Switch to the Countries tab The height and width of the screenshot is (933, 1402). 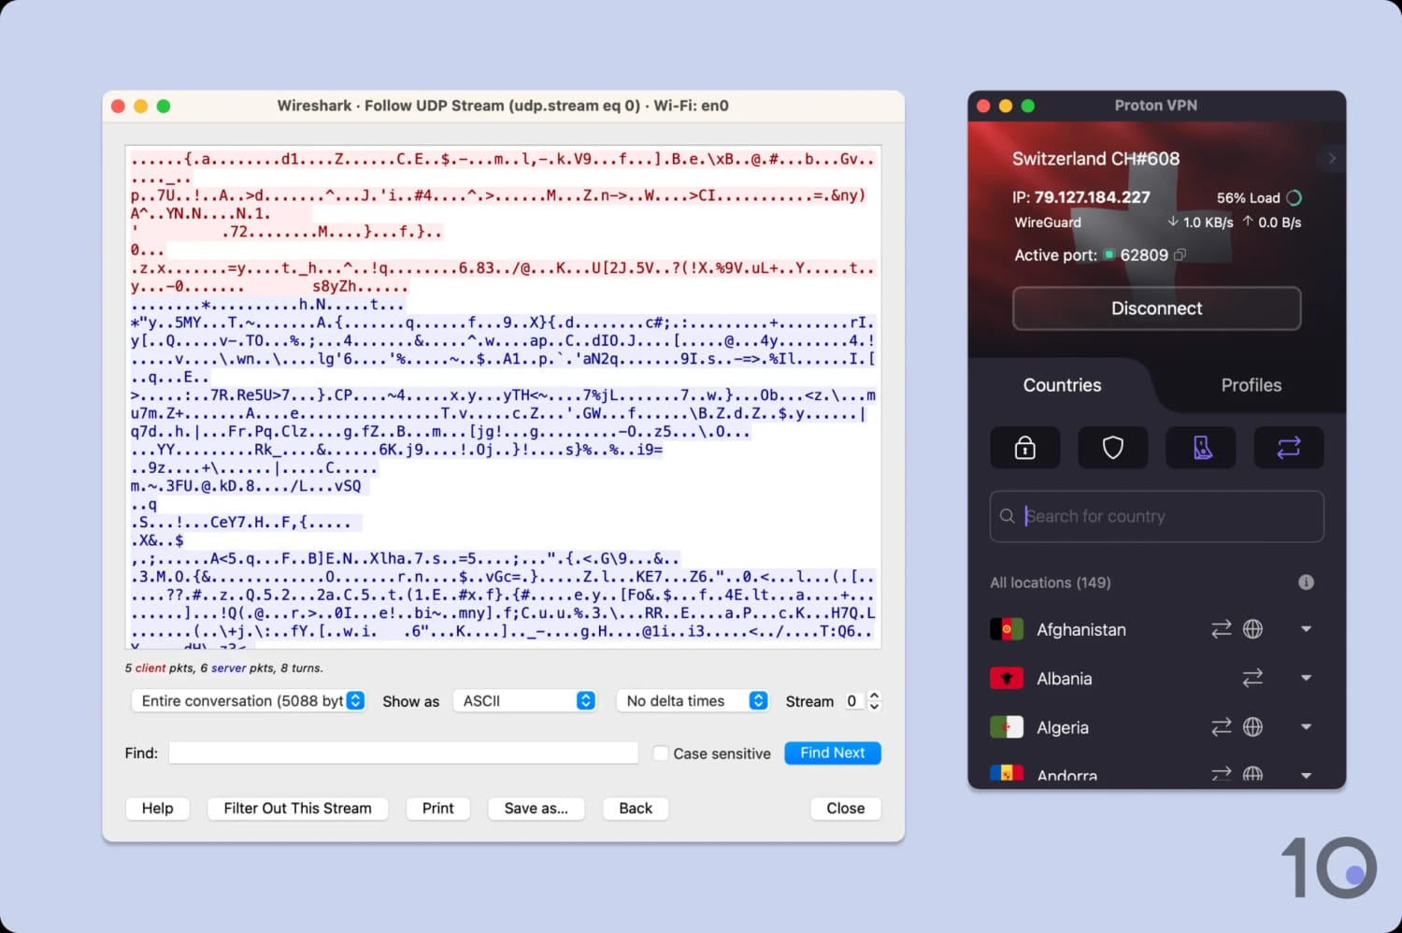[x=1062, y=385]
